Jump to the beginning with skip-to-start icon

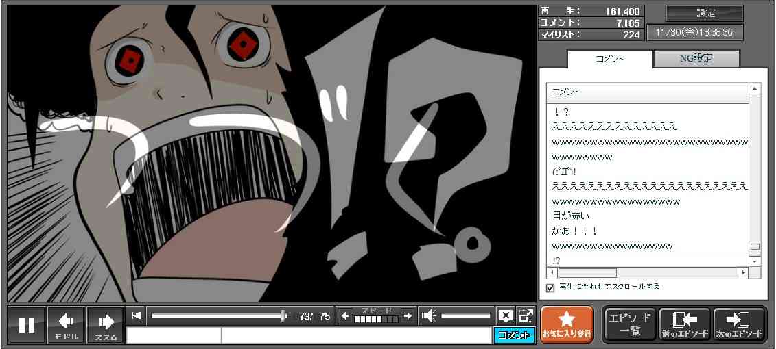point(136,315)
